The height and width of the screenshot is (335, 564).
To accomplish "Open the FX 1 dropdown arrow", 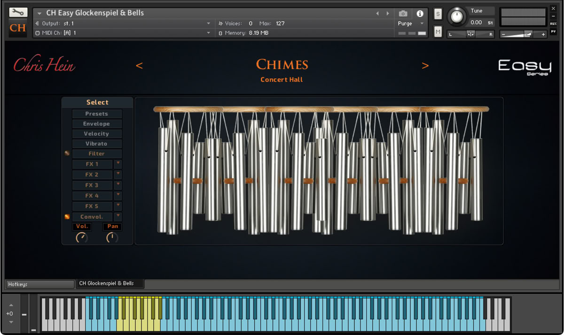I will point(118,164).
